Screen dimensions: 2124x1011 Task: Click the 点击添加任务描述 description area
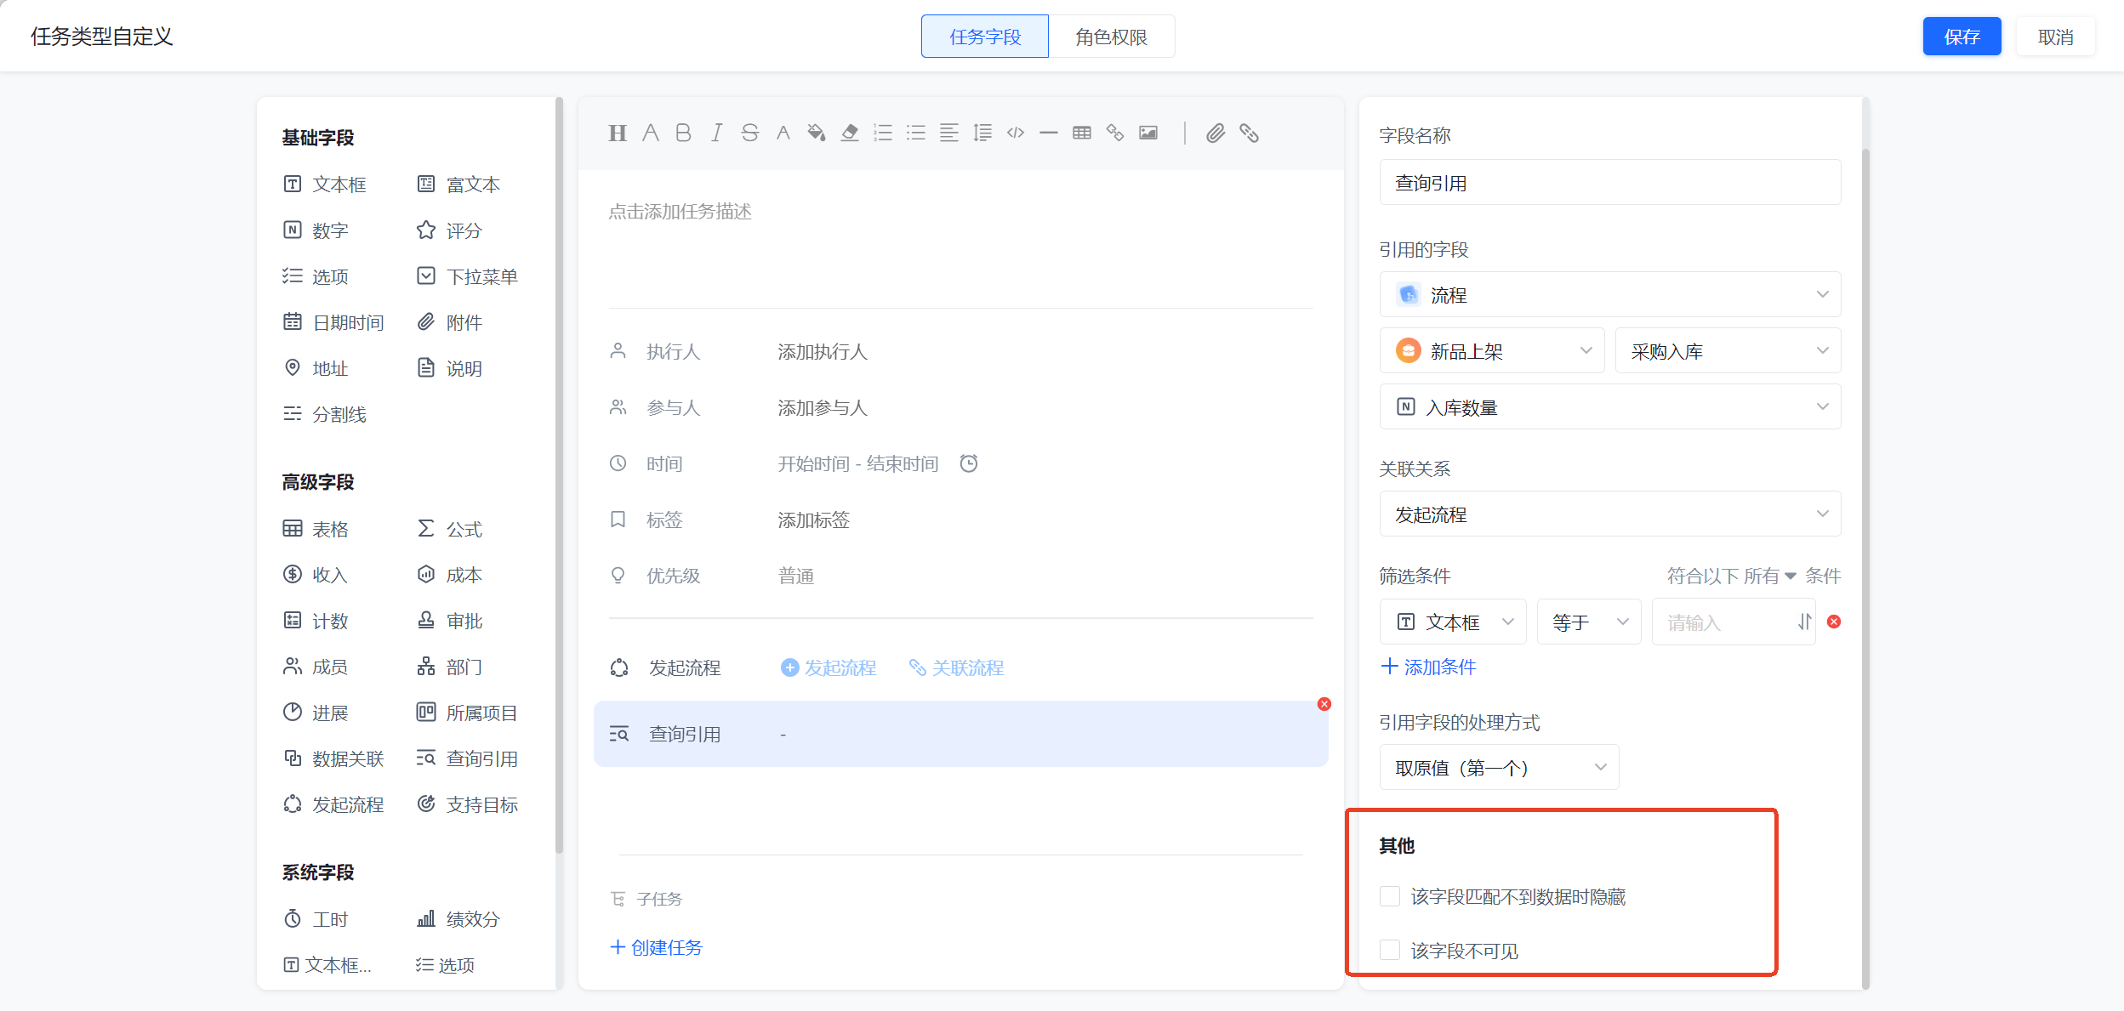click(680, 211)
